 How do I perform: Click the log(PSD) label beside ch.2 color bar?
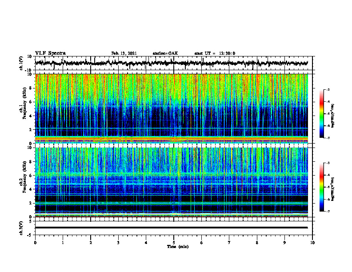(x=333, y=189)
